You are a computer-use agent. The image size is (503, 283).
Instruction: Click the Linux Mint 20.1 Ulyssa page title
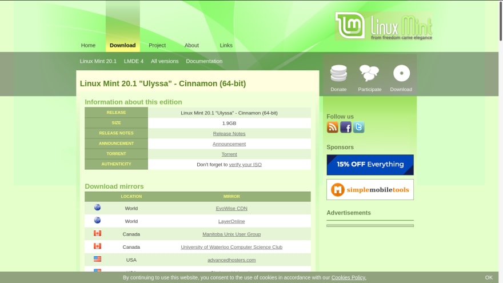tap(163, 83)
